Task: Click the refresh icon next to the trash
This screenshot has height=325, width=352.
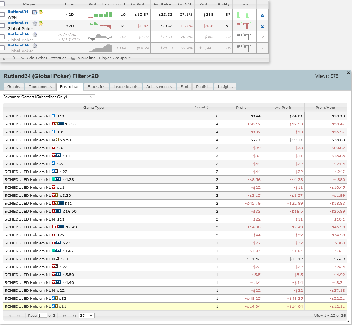Action: (13, 58)
